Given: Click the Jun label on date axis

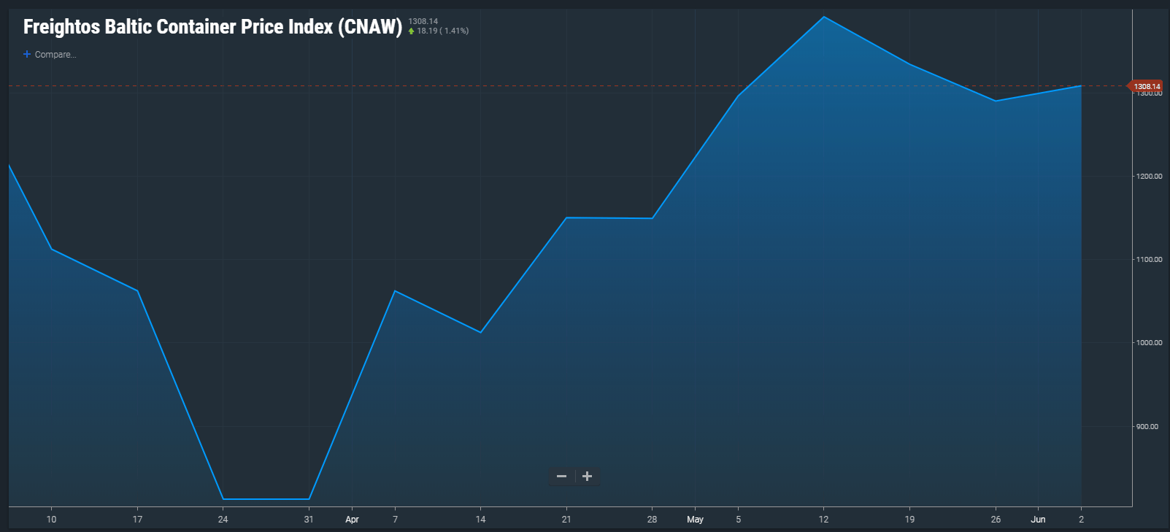Looking at the screenshot, I should [1038, 520].
